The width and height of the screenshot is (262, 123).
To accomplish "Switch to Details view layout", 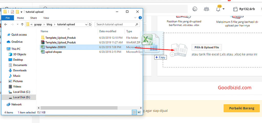I will tap(135, 112).
